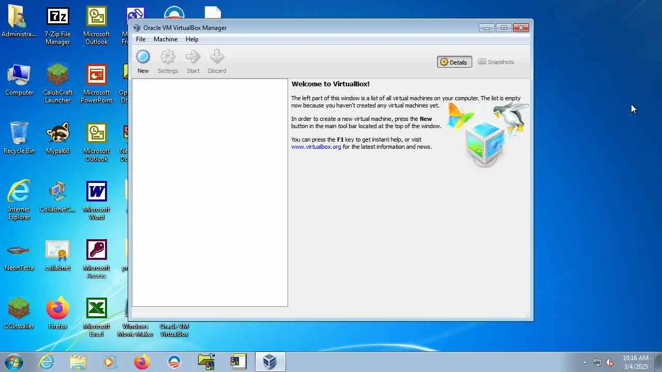Open the File menu
The image size is (662, 372).
pos(141,39)
